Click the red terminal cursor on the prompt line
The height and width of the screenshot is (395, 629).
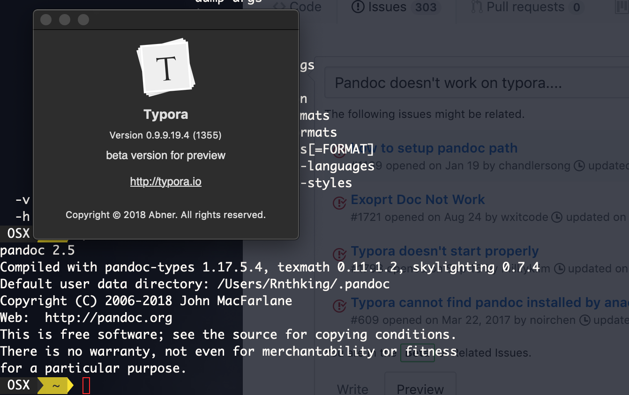[86, 384]
